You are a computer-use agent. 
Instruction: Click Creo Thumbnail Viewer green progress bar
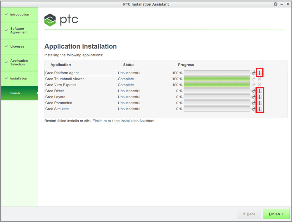point(217,79)
